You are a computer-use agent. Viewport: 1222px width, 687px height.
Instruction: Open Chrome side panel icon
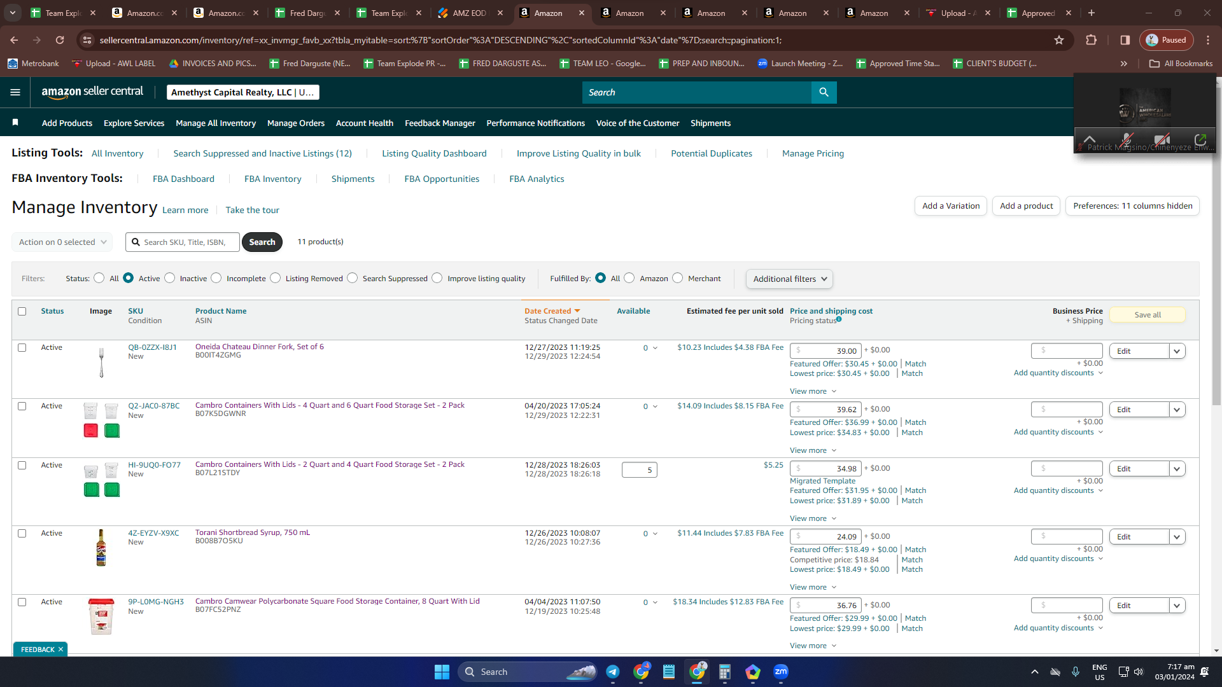click(x=1125, y=40)
